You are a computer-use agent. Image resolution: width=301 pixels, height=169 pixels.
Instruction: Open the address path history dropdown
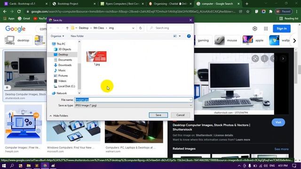tap(133, 28)
